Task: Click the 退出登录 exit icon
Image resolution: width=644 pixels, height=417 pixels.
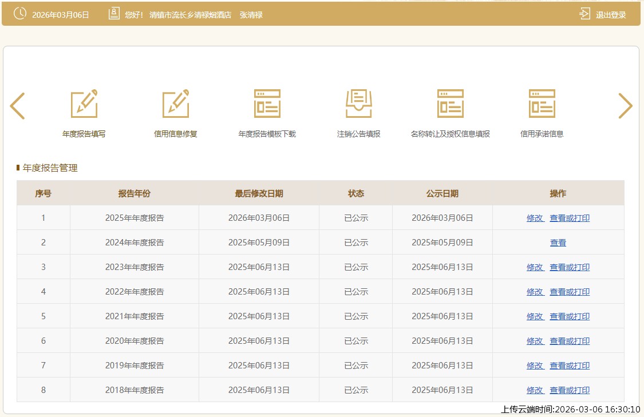Action: coord(584,14)
